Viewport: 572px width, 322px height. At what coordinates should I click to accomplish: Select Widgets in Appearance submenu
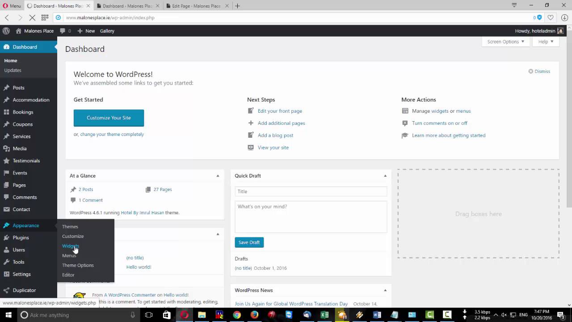pos(70,246)
